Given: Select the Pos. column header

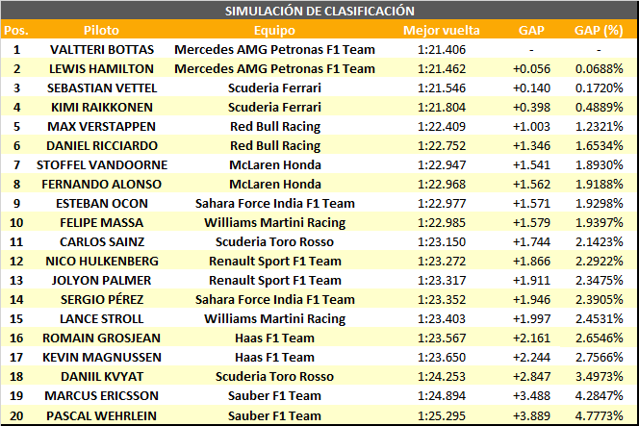Looking at the screenshot, I should [16, 30].
